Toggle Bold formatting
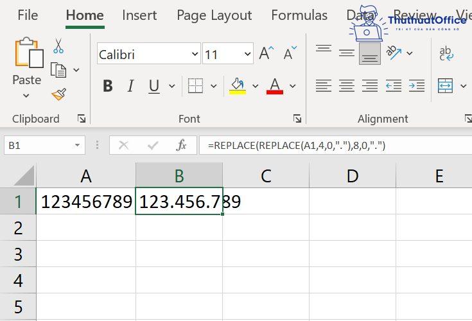Image resolution: width=472 pixels, height=321 pixels. 108,86
